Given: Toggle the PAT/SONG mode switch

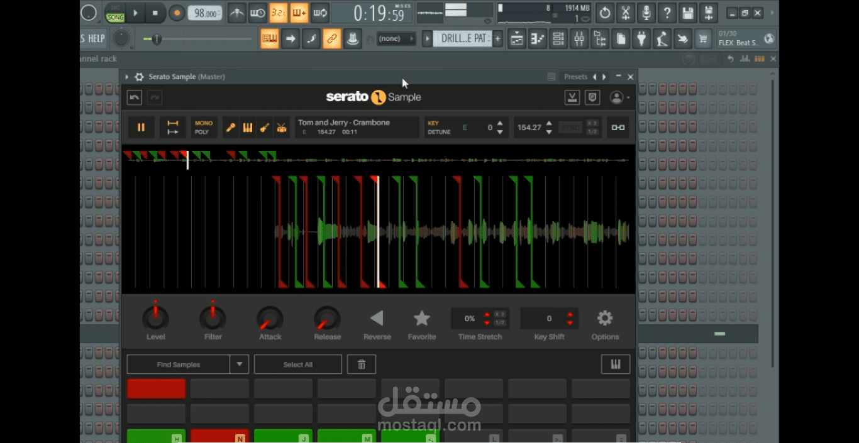Looking at the screenshot, I should pyautogui.click(x=114, y=13).
